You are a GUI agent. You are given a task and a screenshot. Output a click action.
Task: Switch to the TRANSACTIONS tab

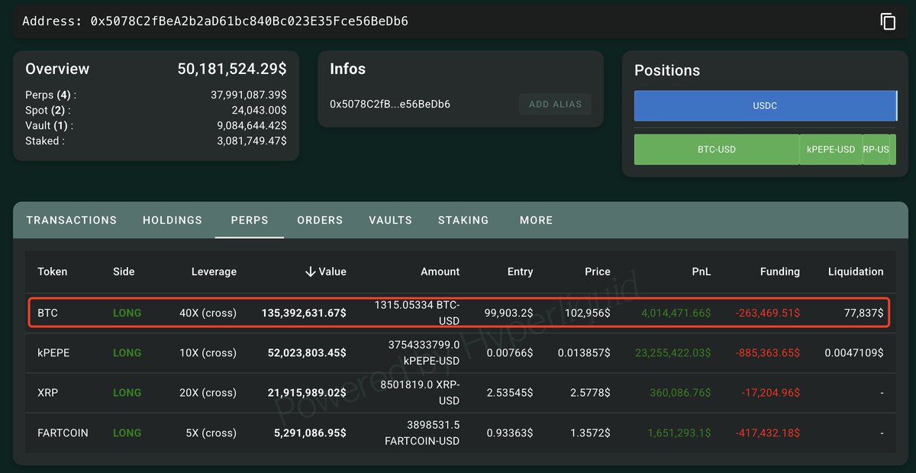click(72, 220)
